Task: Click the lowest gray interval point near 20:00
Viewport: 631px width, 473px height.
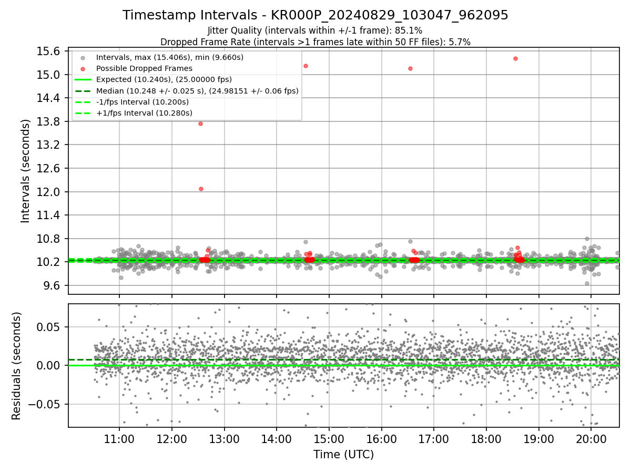Action: [x=587, y=283]
